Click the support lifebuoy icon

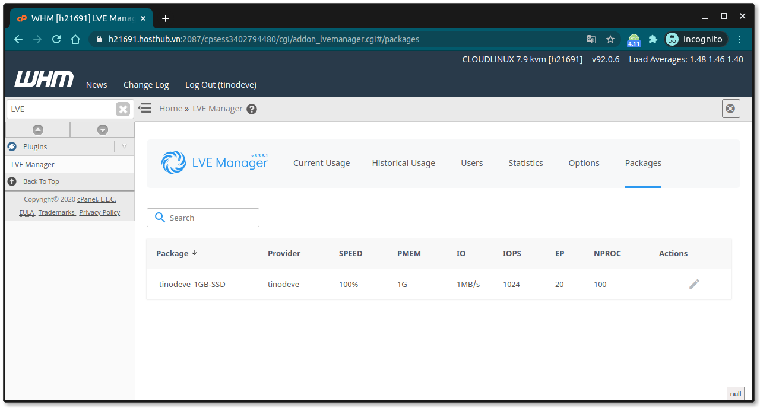[731, 109]
